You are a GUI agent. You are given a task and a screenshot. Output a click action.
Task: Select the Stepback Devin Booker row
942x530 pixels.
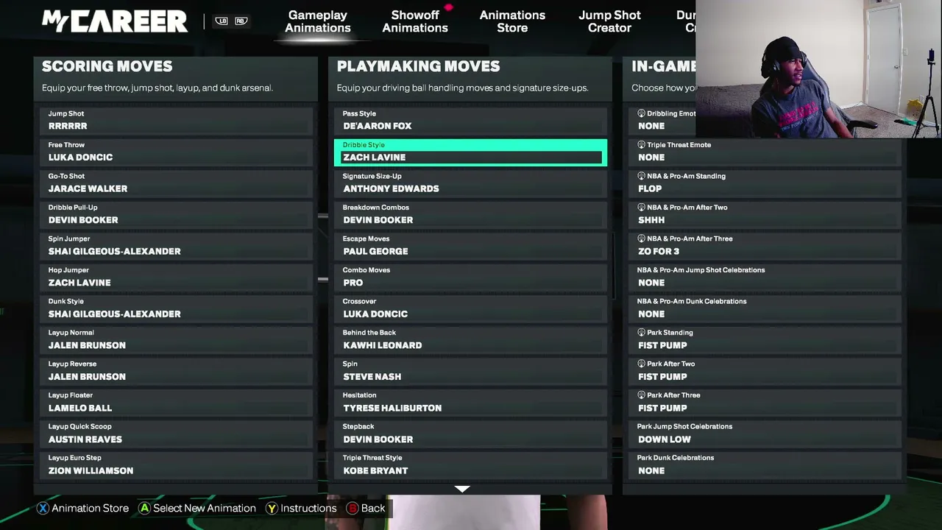(x=470, y=433)
